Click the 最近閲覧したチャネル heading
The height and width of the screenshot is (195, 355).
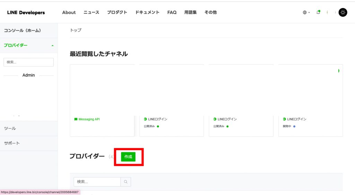99,54
